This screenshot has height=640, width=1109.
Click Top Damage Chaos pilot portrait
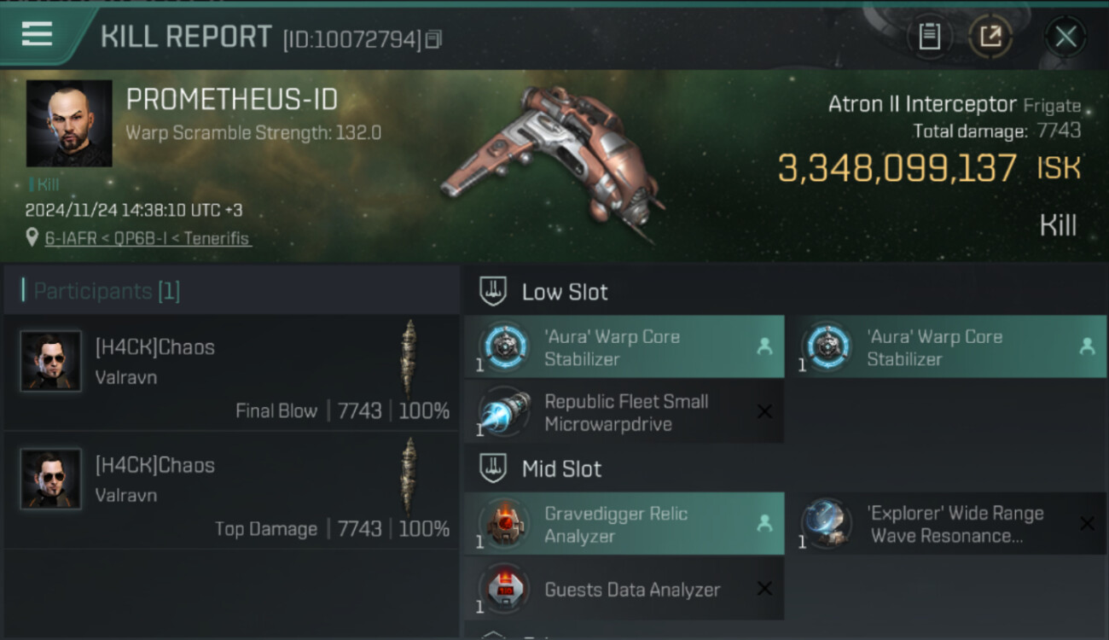[x=51, y=479]
